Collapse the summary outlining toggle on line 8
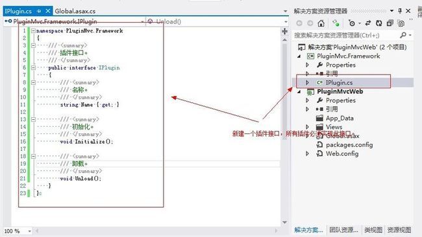422x237 pixels. point(33,82)
